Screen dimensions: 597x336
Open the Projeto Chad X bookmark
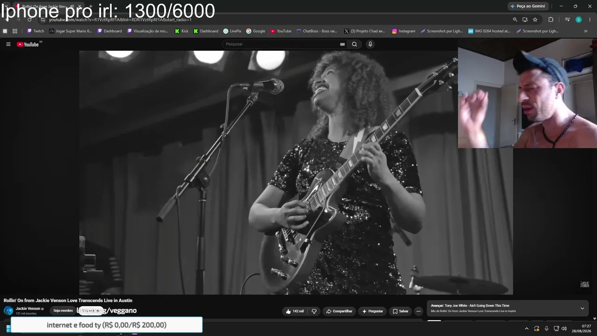coord(365,31)
